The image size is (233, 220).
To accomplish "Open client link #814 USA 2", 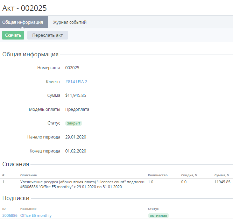I will pyautogui.click(x=76, y=82).
